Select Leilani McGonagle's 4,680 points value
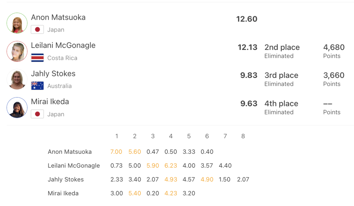Viewport: 354px width, 206px height. click(334, 47)
